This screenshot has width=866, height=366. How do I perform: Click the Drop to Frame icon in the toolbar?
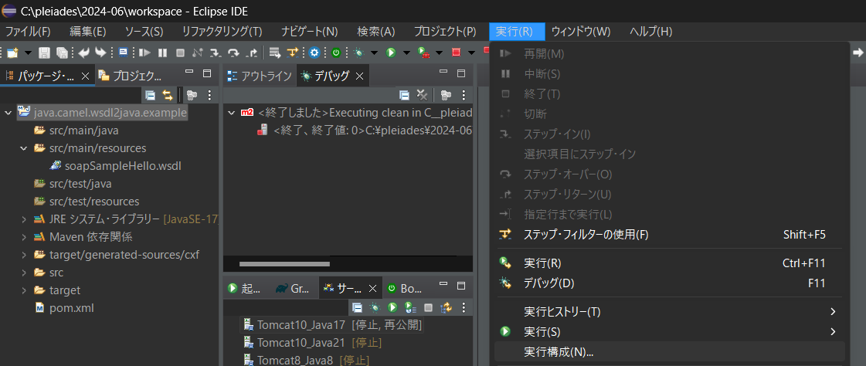[274, 53]
